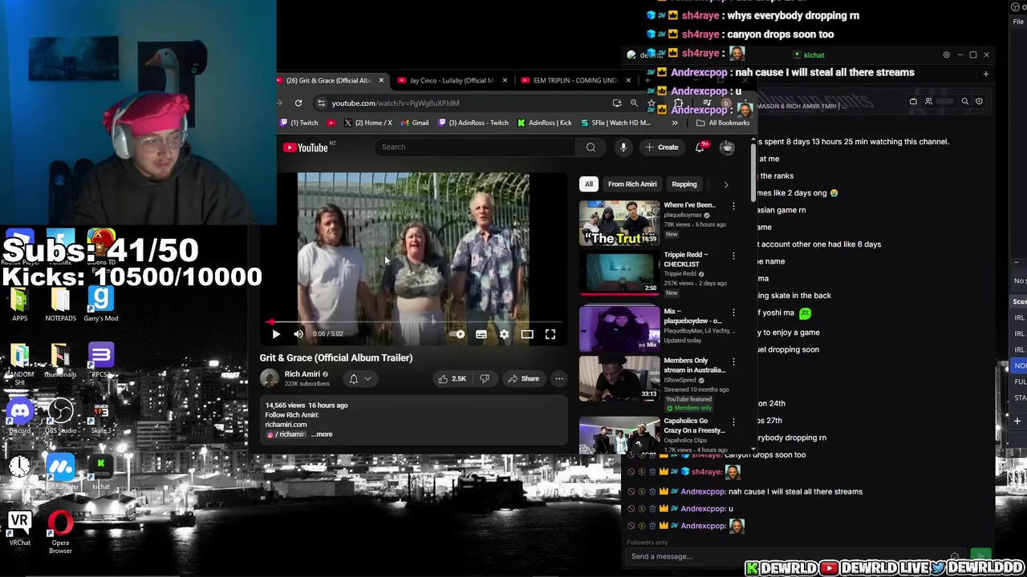Select the All filter chip
This screenshot has height=577, width=1027.
coord(589,184)
